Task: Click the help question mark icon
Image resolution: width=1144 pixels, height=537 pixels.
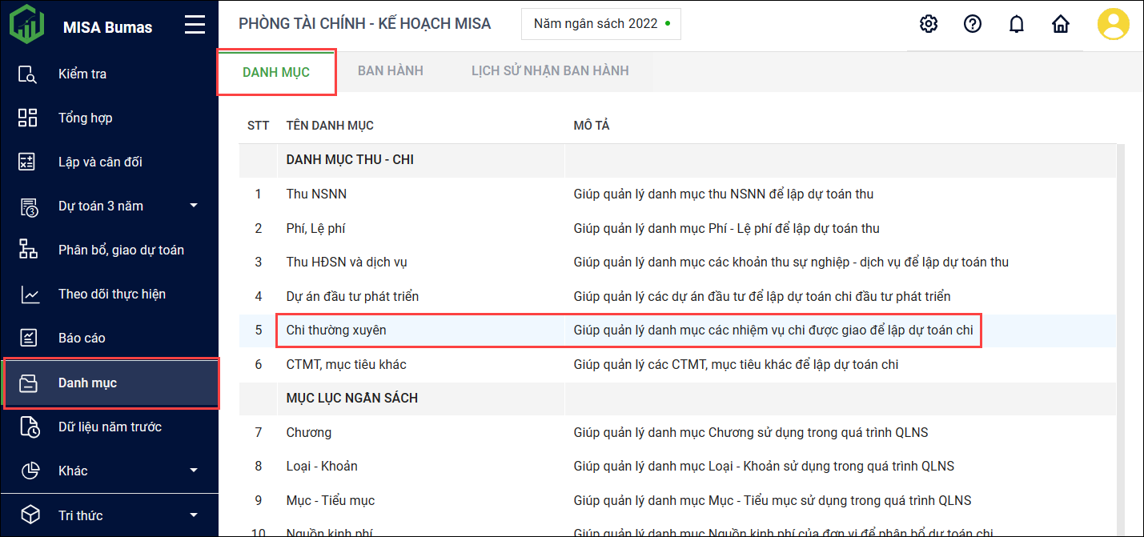Action: [973, 24]
